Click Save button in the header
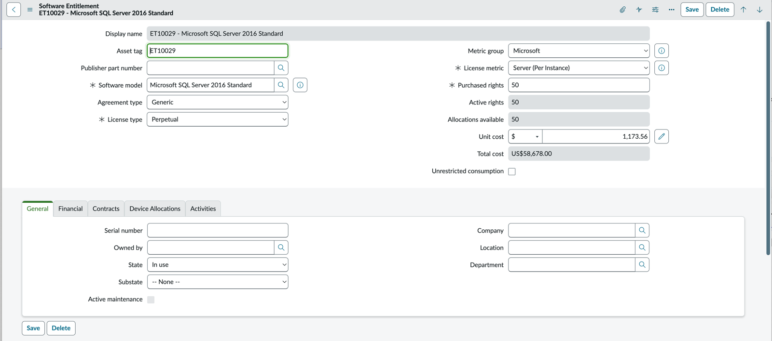Image resolution: width=772 pixels, height=341 pixels. (692, 10)
